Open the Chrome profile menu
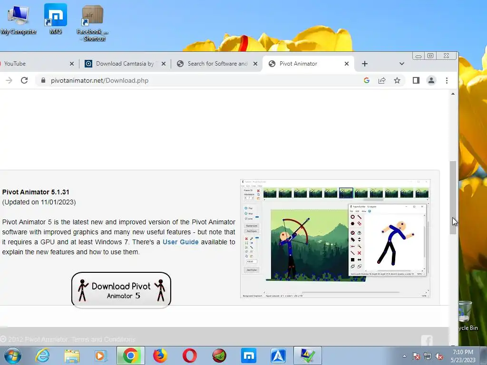 point(431,80)
